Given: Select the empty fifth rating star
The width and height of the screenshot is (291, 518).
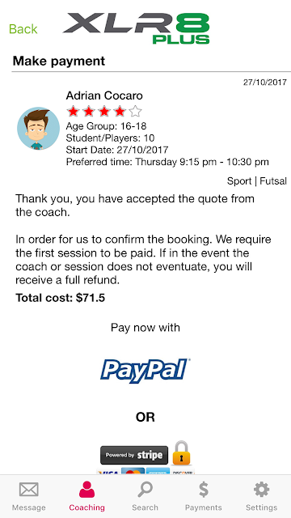Looking at the screenshot, I should point(135,112).
